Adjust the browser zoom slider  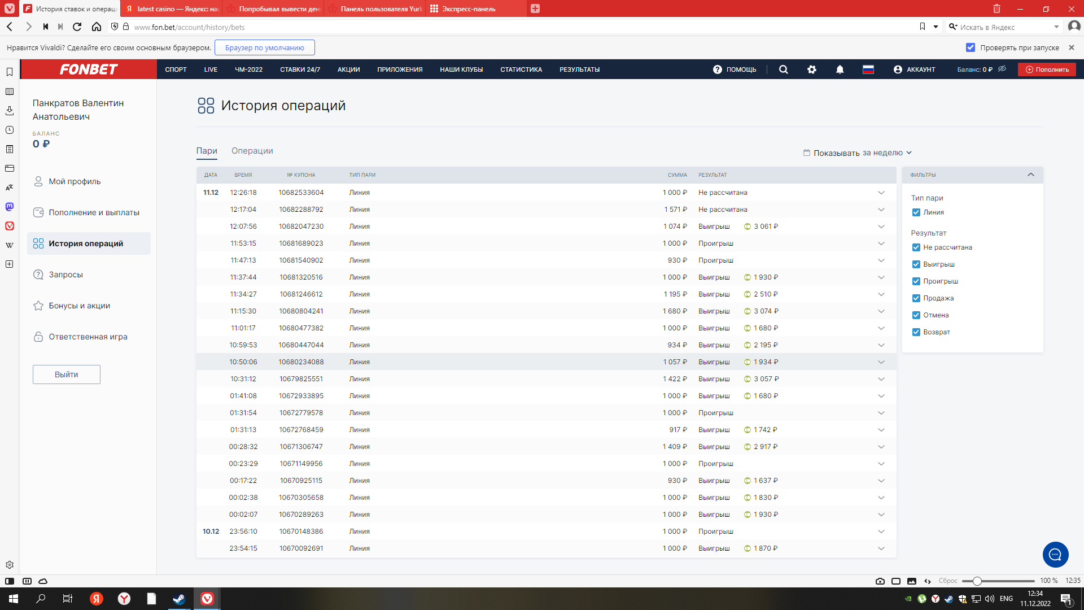(977, 581)
